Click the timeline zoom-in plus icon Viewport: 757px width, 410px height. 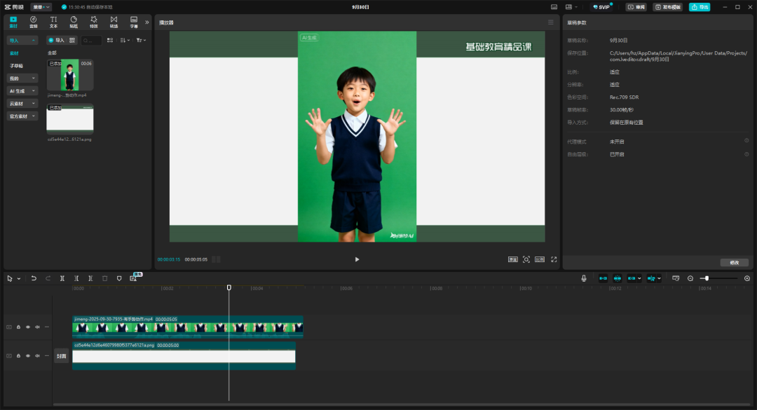747,278
